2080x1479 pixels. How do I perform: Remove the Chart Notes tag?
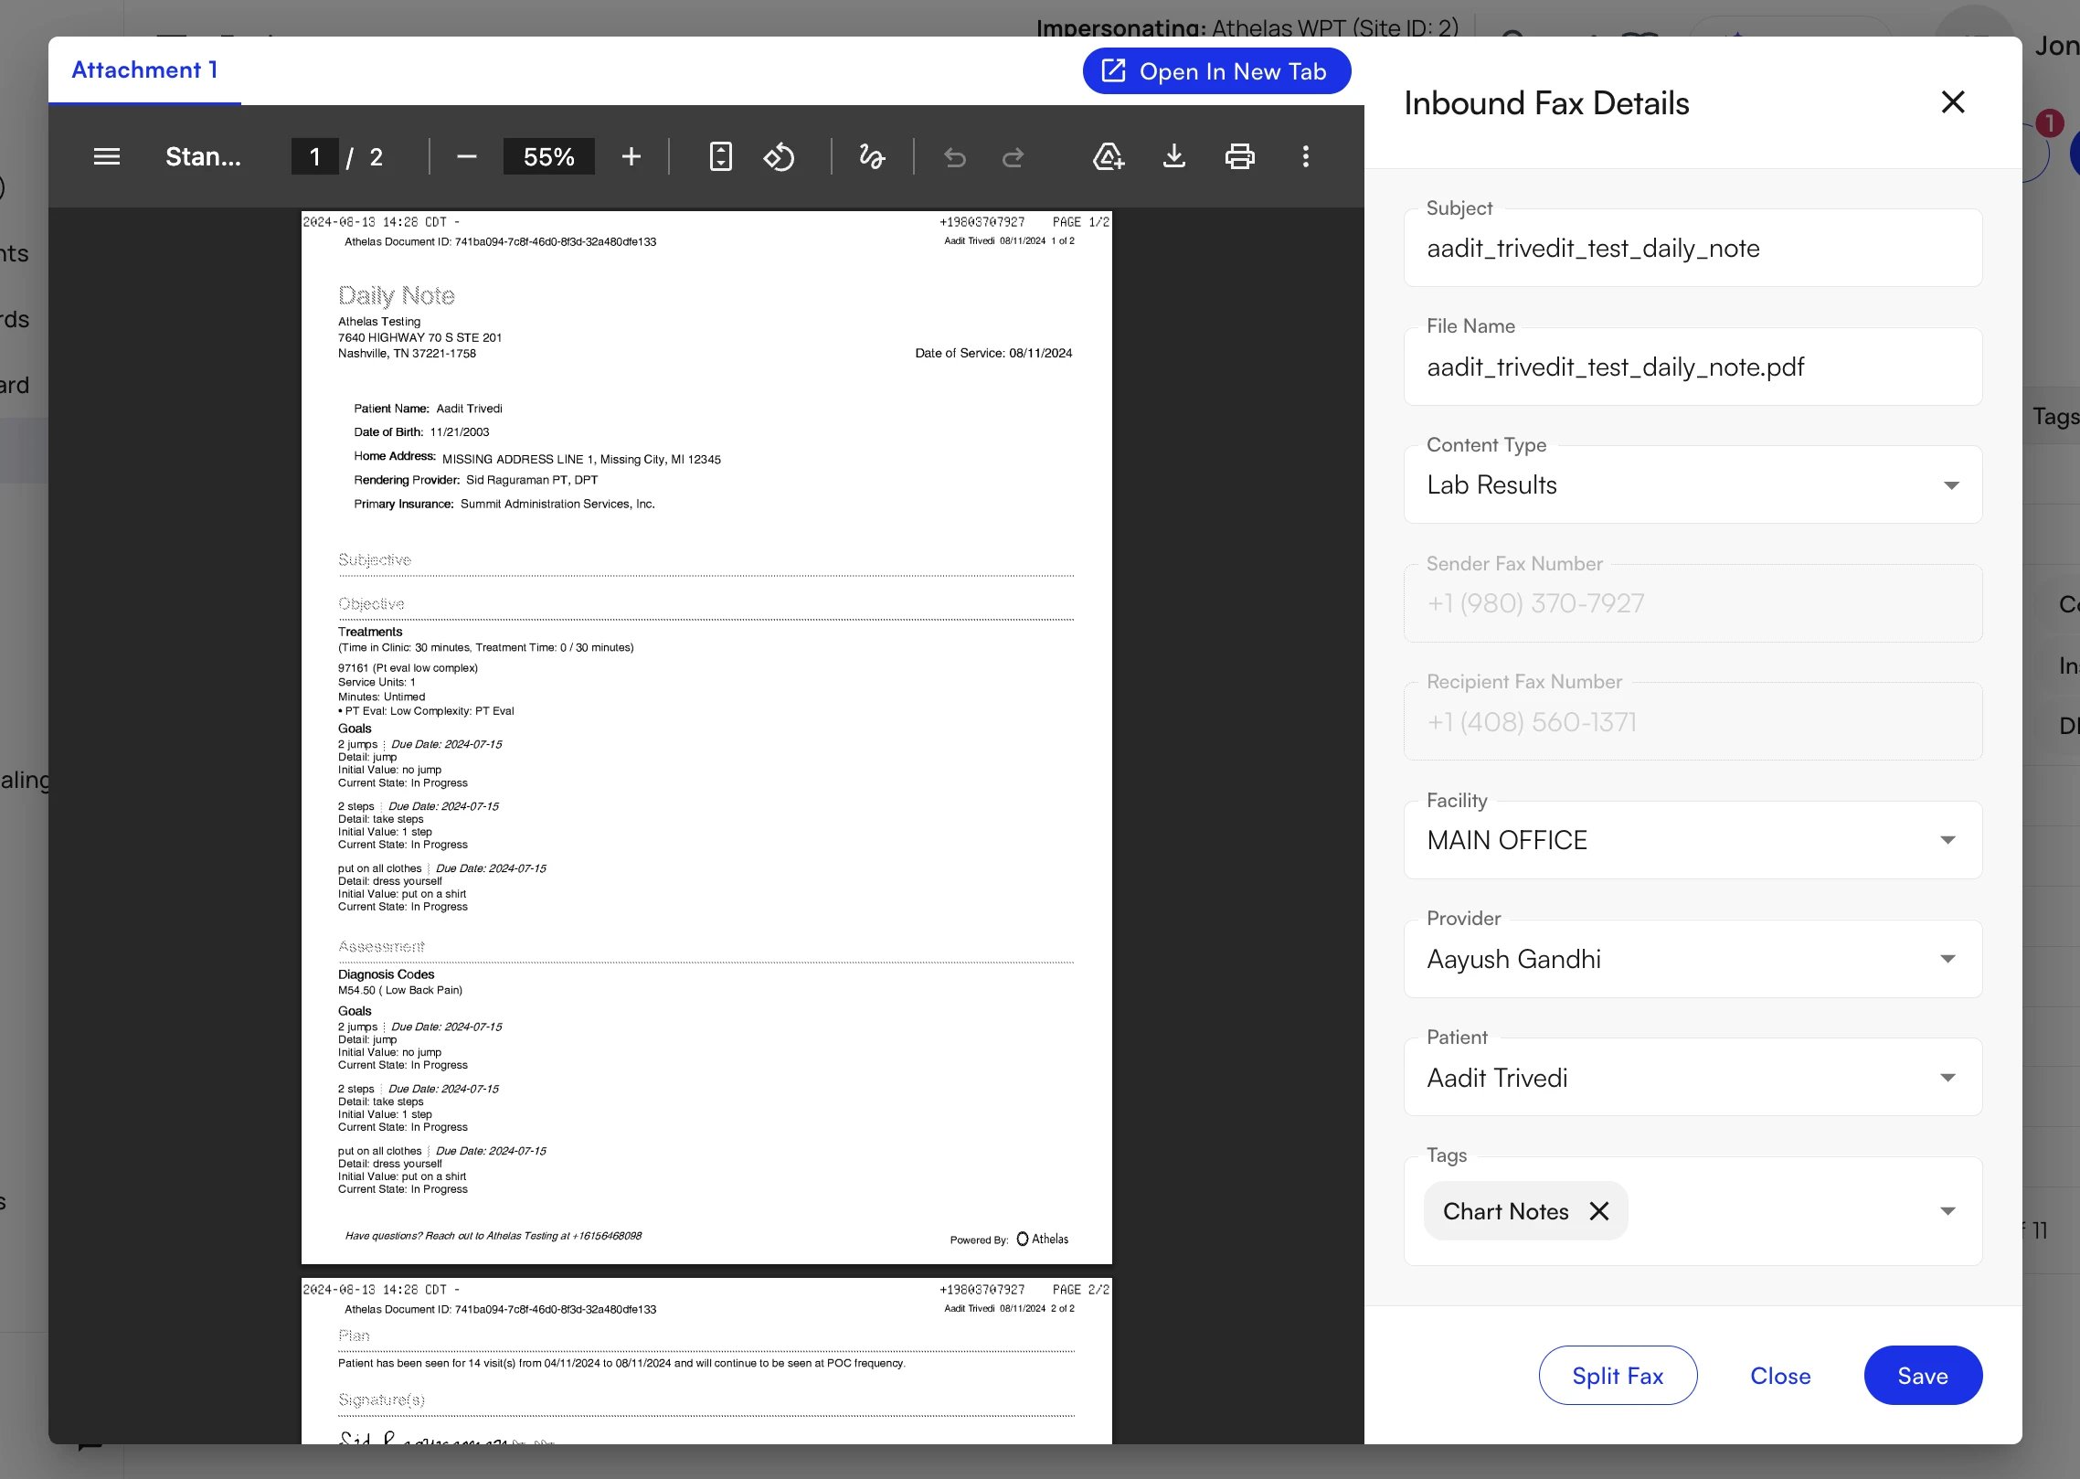1598,1211
